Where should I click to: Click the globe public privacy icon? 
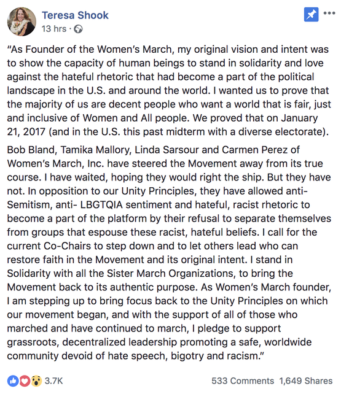[x=78, y=29]
